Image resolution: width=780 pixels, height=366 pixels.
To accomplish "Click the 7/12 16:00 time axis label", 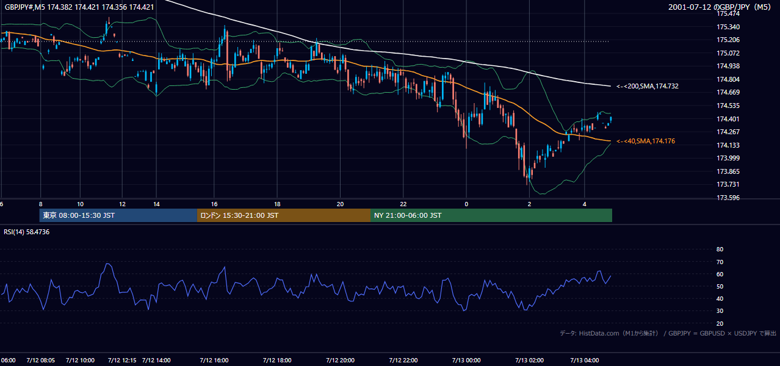I will pos(214,361).
